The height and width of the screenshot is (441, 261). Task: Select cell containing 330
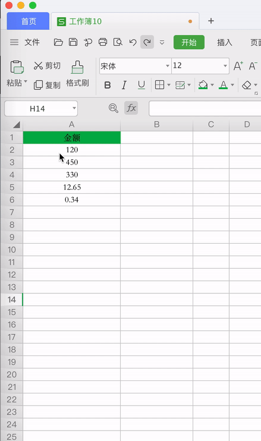tap(72, 175)
